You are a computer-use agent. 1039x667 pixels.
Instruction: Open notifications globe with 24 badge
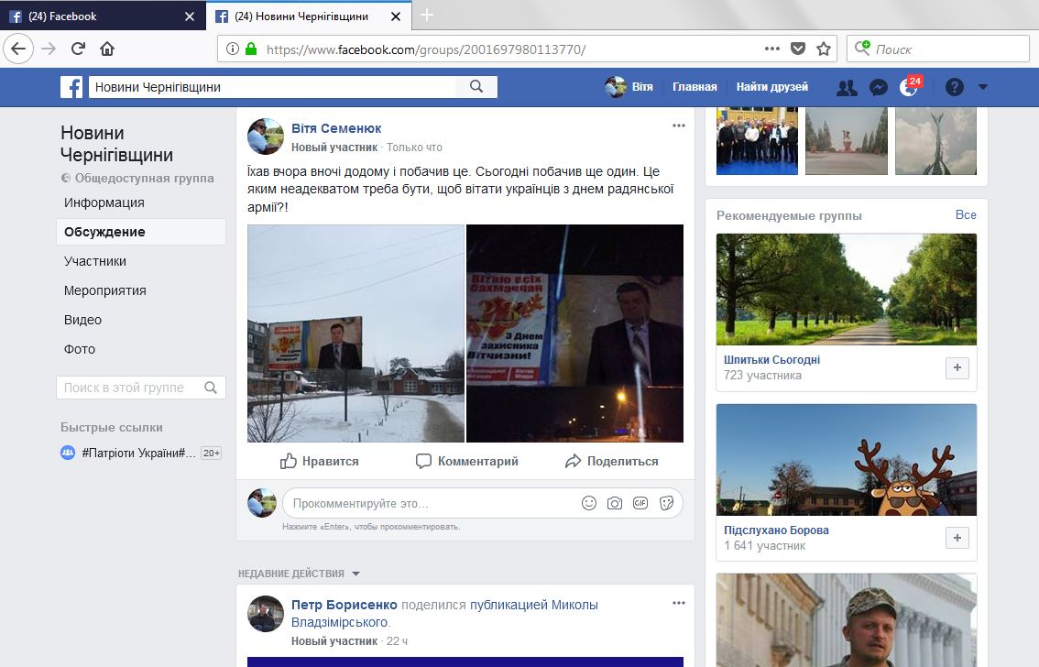[909, 87]
